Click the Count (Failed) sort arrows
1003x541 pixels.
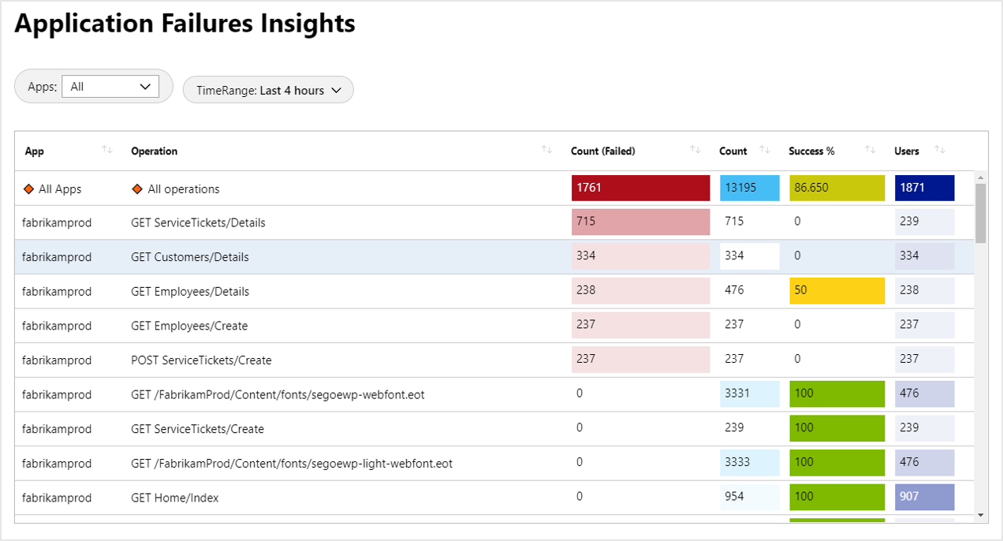click(x=695, y=150)
